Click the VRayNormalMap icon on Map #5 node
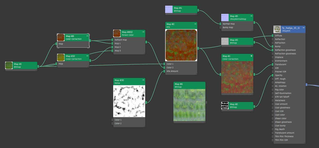 pyautogui.click(x=225, y=17)
